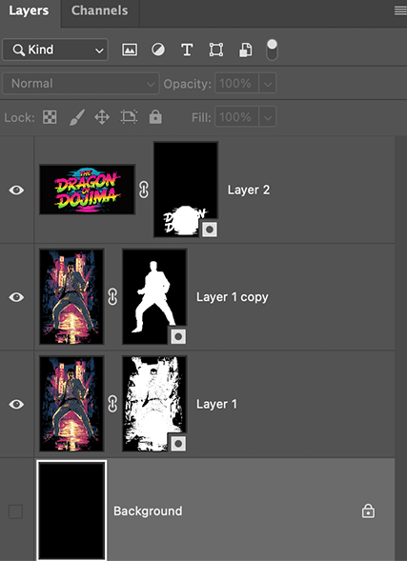Screen dimensions: 407x561
Task: Select Layer 1 image thumbnail
Action: click(x=71, y=404)
